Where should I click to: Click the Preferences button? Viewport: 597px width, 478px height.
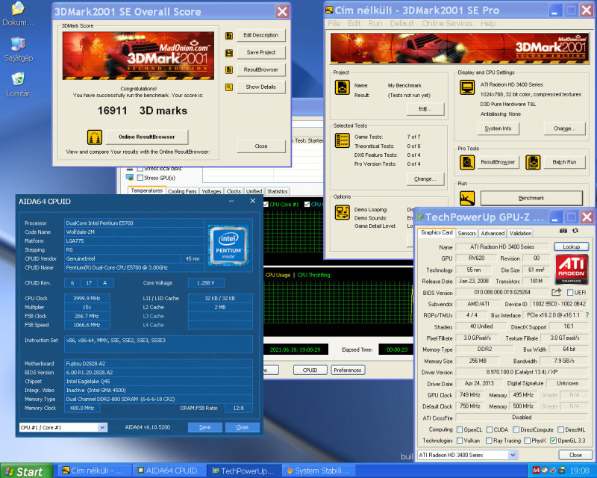[348, 370]
